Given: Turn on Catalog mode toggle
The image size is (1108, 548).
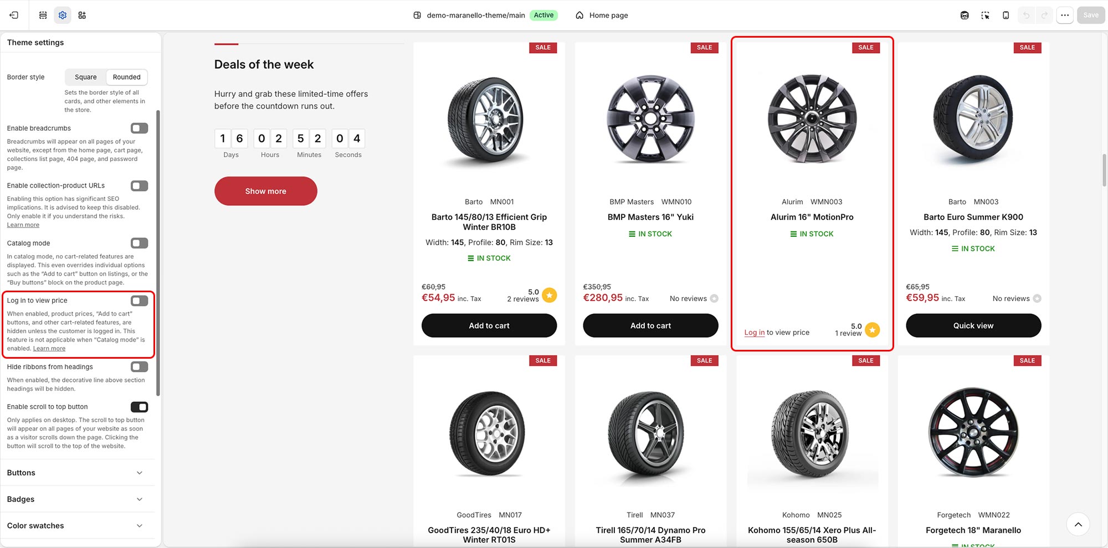Looking at the screenshot, I should pyautogui.click(x=139, y=243).
